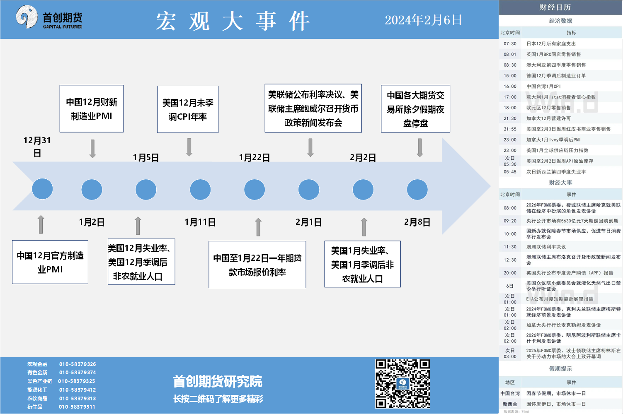Select the 国新办保障春节市场供应发布会 row
Viewport: 623px width, 414px height.
click(560, 234)
